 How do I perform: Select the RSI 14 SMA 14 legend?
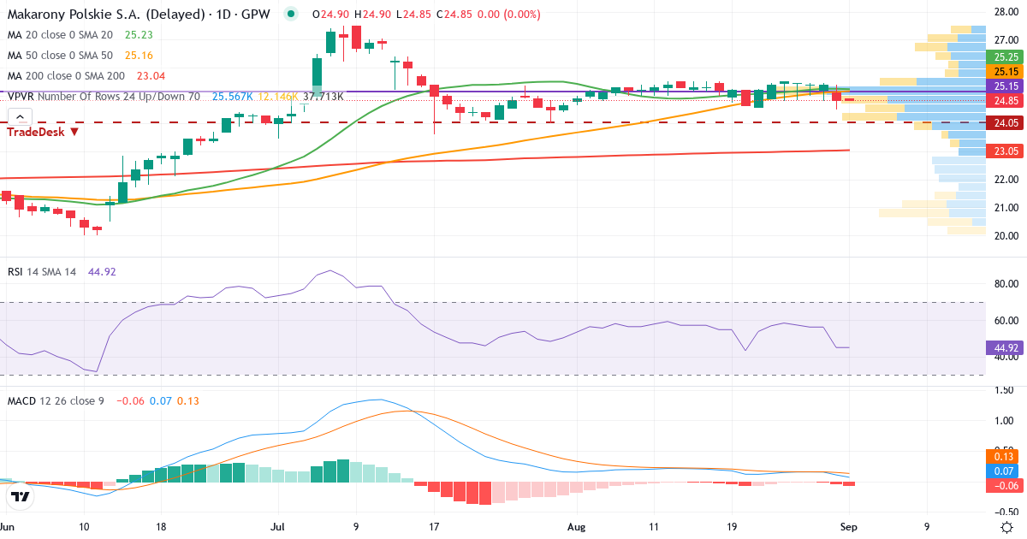point(42,272)
